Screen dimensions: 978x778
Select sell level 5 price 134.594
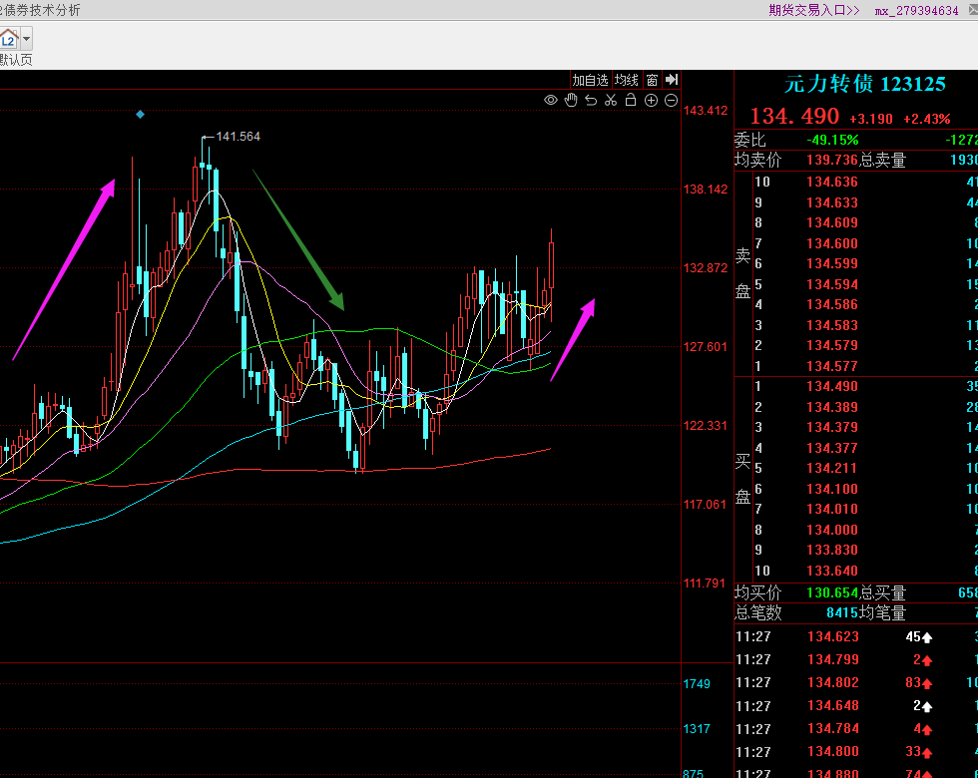tap(832, 285)
